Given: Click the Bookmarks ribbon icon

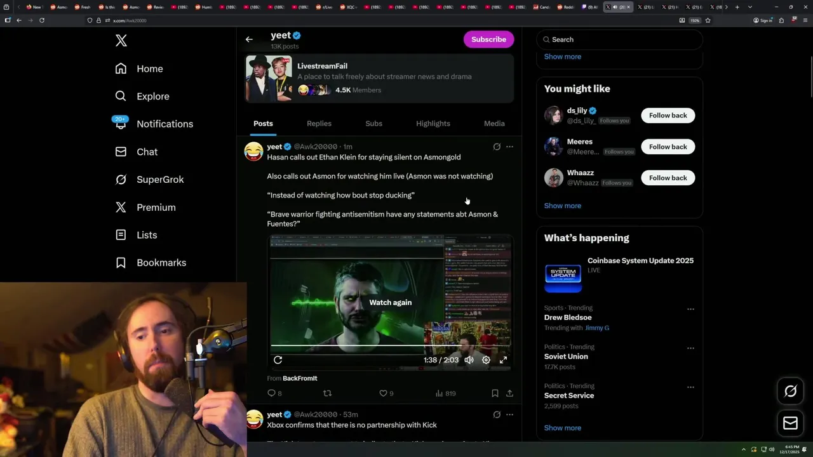Looking at the screenshot, I should tap(121, 263).
